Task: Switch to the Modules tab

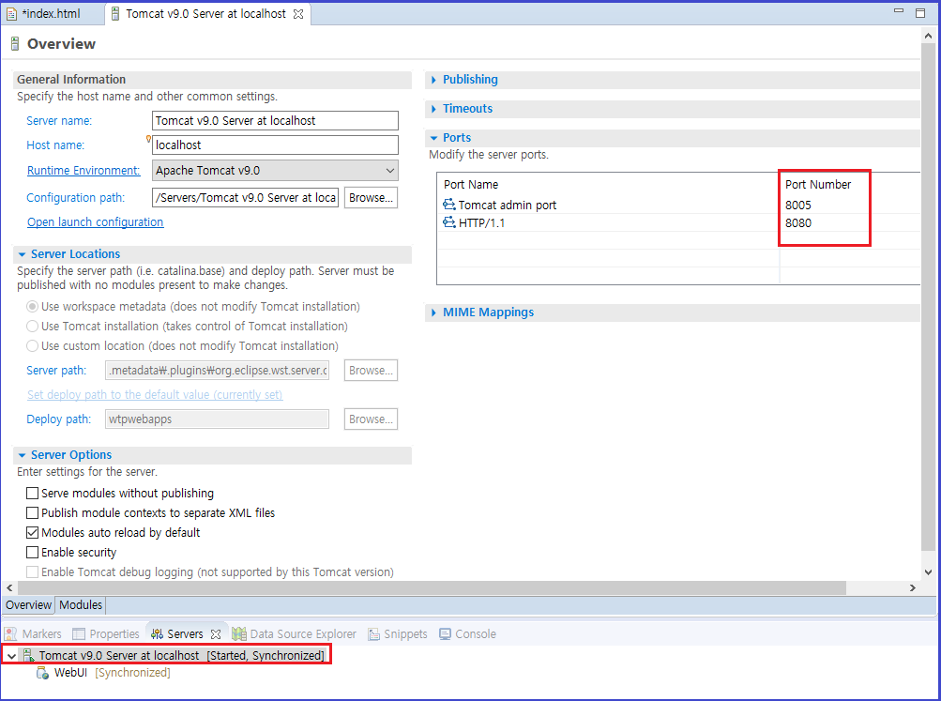Action: click(81, 605)
